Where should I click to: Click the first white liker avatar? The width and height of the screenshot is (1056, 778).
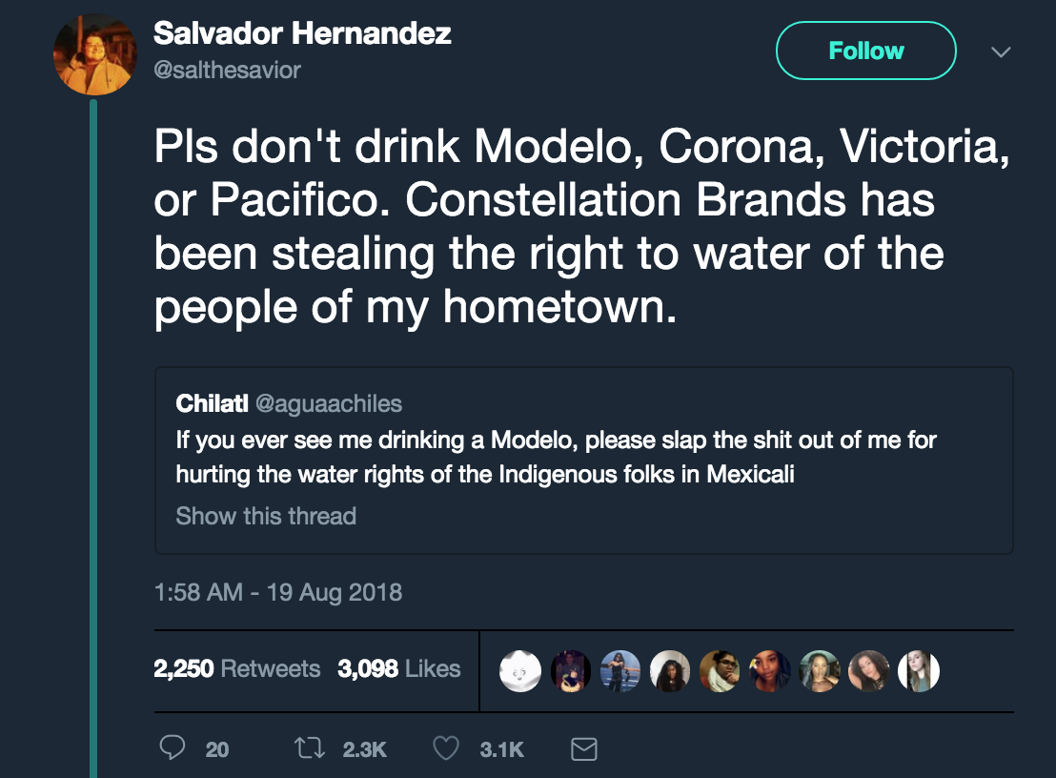[521, 670]
